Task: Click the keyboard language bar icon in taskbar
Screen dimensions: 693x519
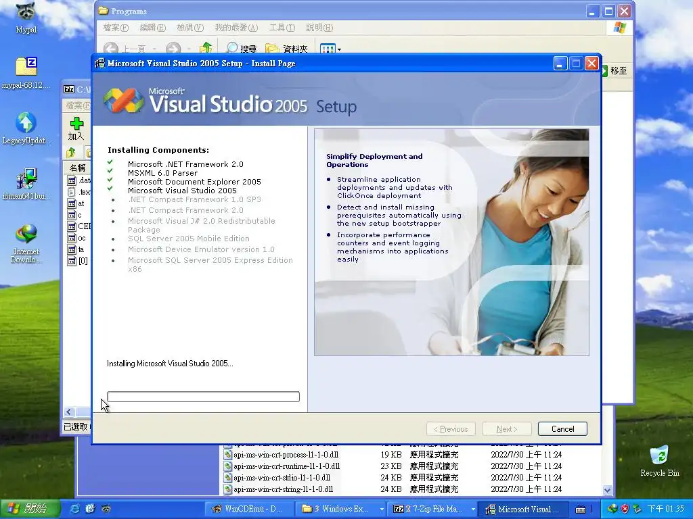Action: coord(581,510)
